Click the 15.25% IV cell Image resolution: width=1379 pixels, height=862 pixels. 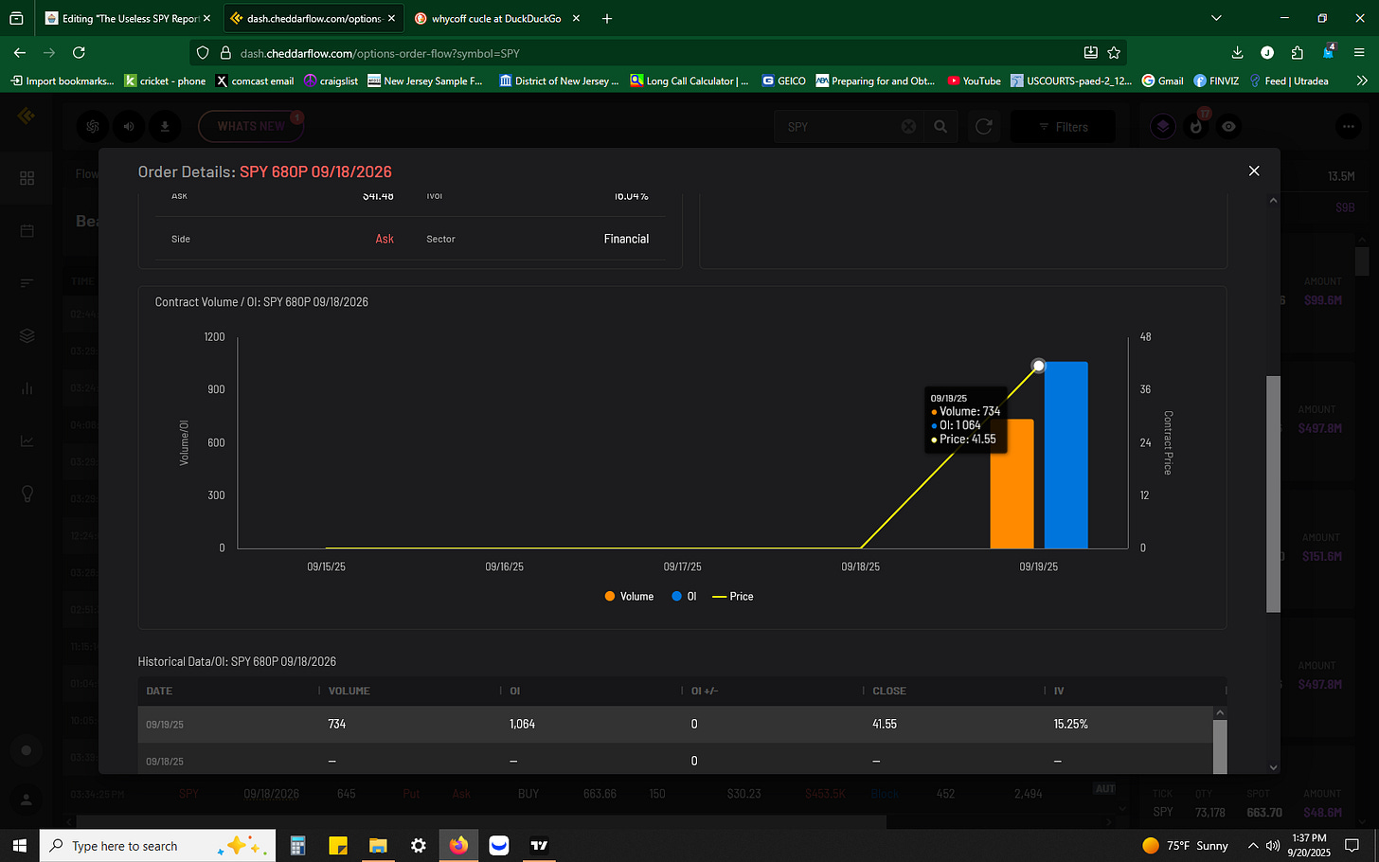pyautogui.click(x=1070, y=724)
